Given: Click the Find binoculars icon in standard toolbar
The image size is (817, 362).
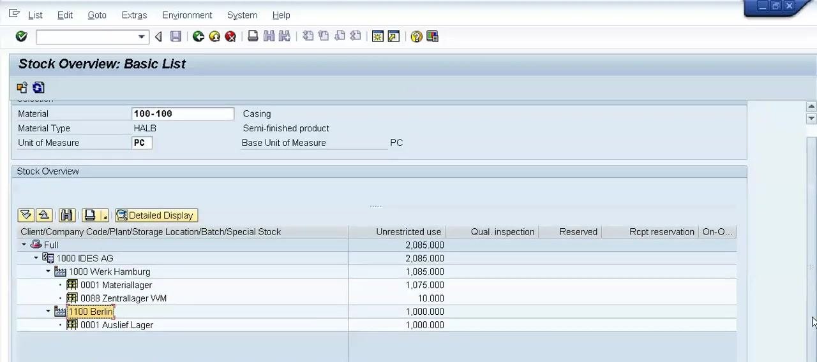Looking at the screenshot, I should [269, 36].
